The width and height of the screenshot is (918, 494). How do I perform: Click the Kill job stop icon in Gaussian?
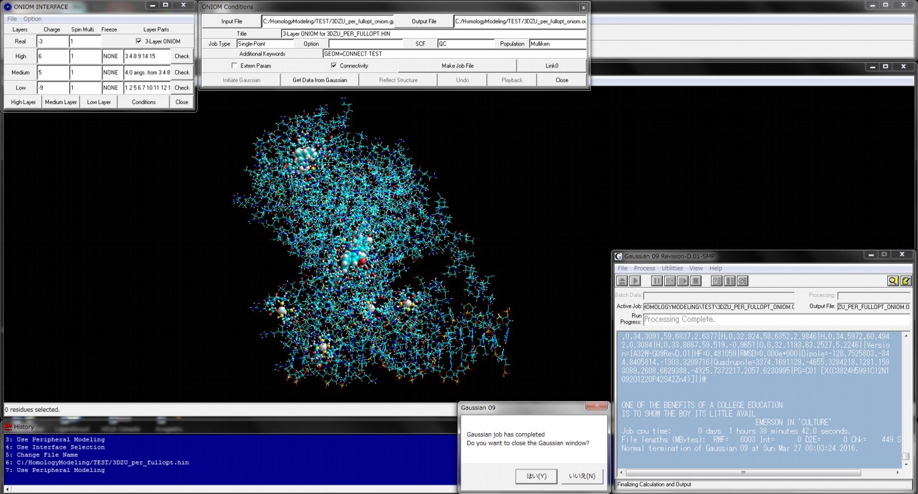pyautogui.click(x=696, y=281)
